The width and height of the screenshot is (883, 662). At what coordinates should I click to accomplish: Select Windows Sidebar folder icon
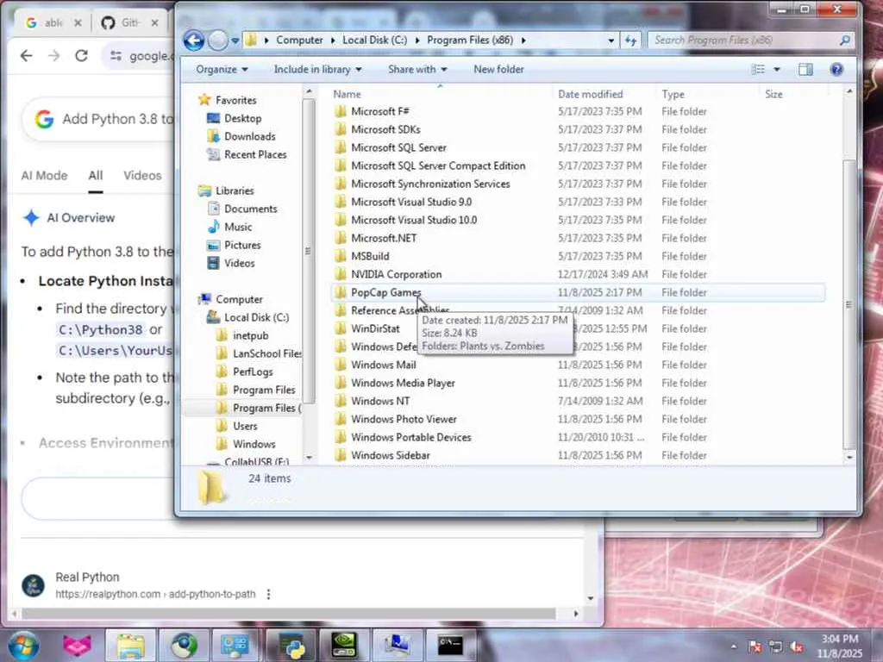click(x=340, y=455)
